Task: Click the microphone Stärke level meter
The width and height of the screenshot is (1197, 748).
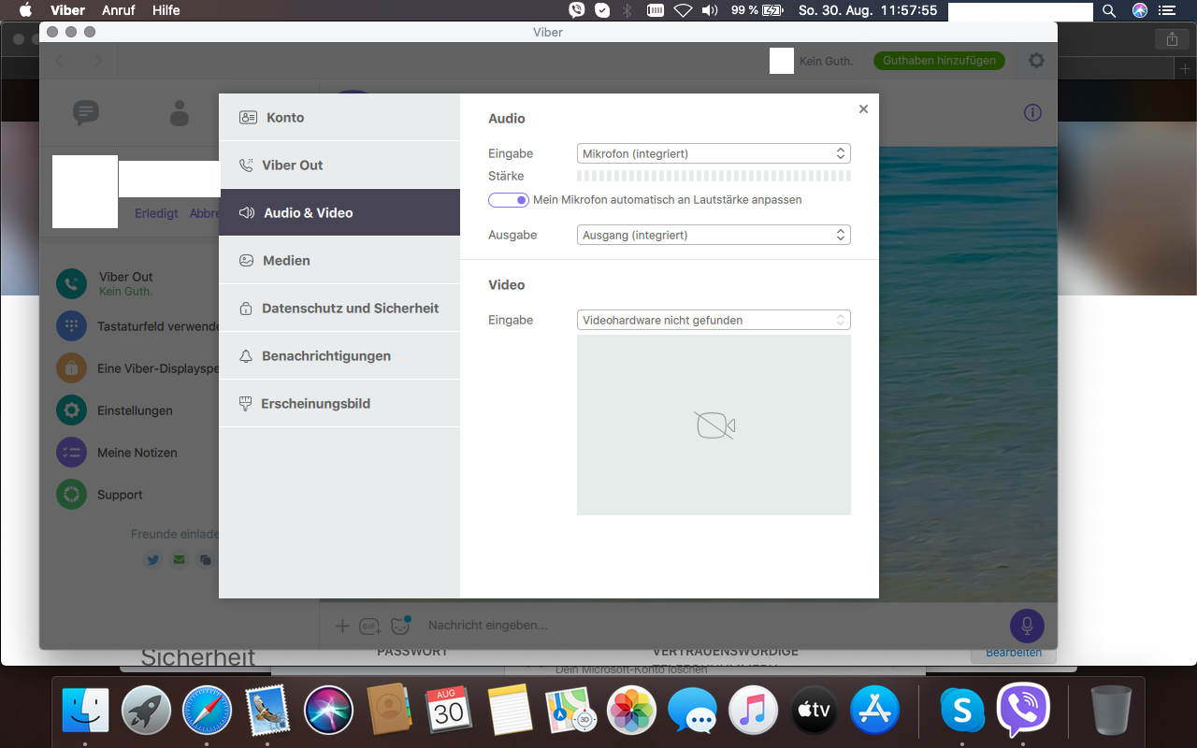Action: (x=714, y=176)
